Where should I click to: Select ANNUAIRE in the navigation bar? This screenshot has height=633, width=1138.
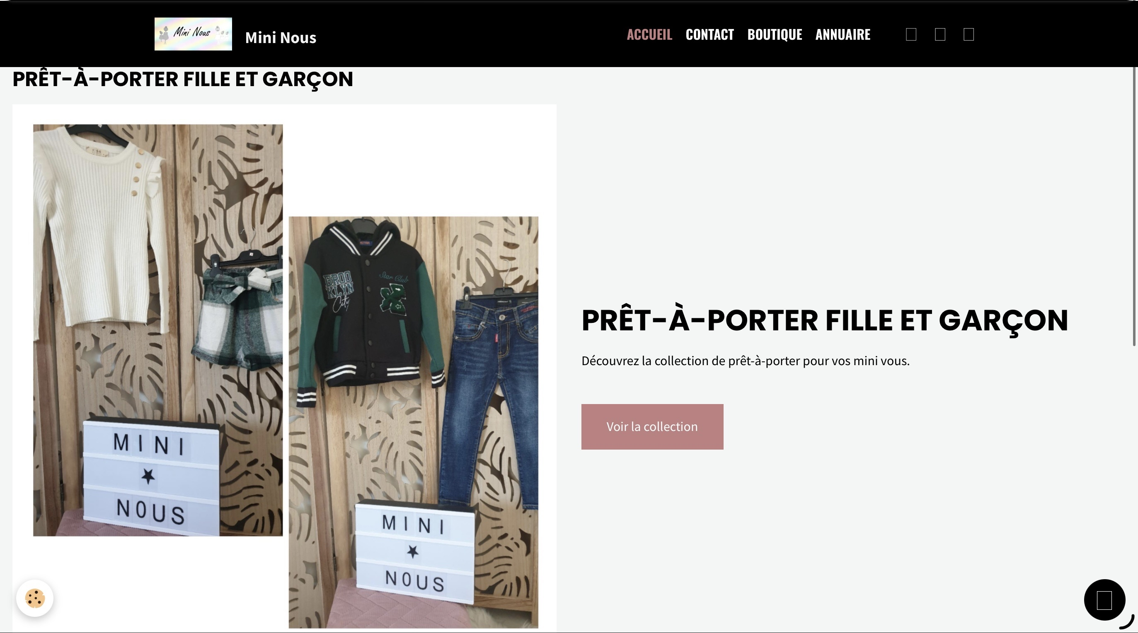[843, 34]
